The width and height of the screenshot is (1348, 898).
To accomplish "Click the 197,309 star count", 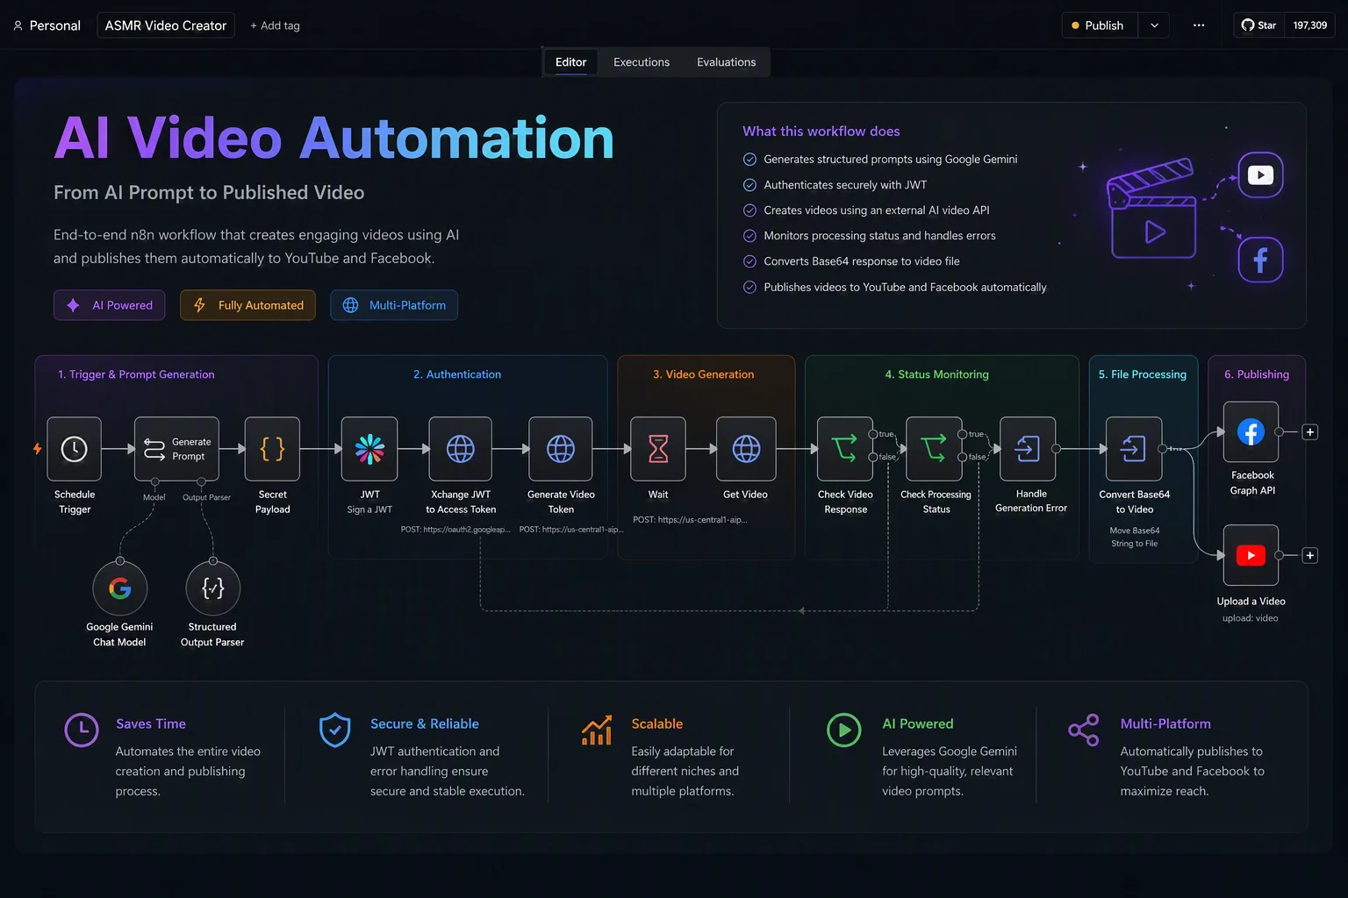I will coord(1309,25).
